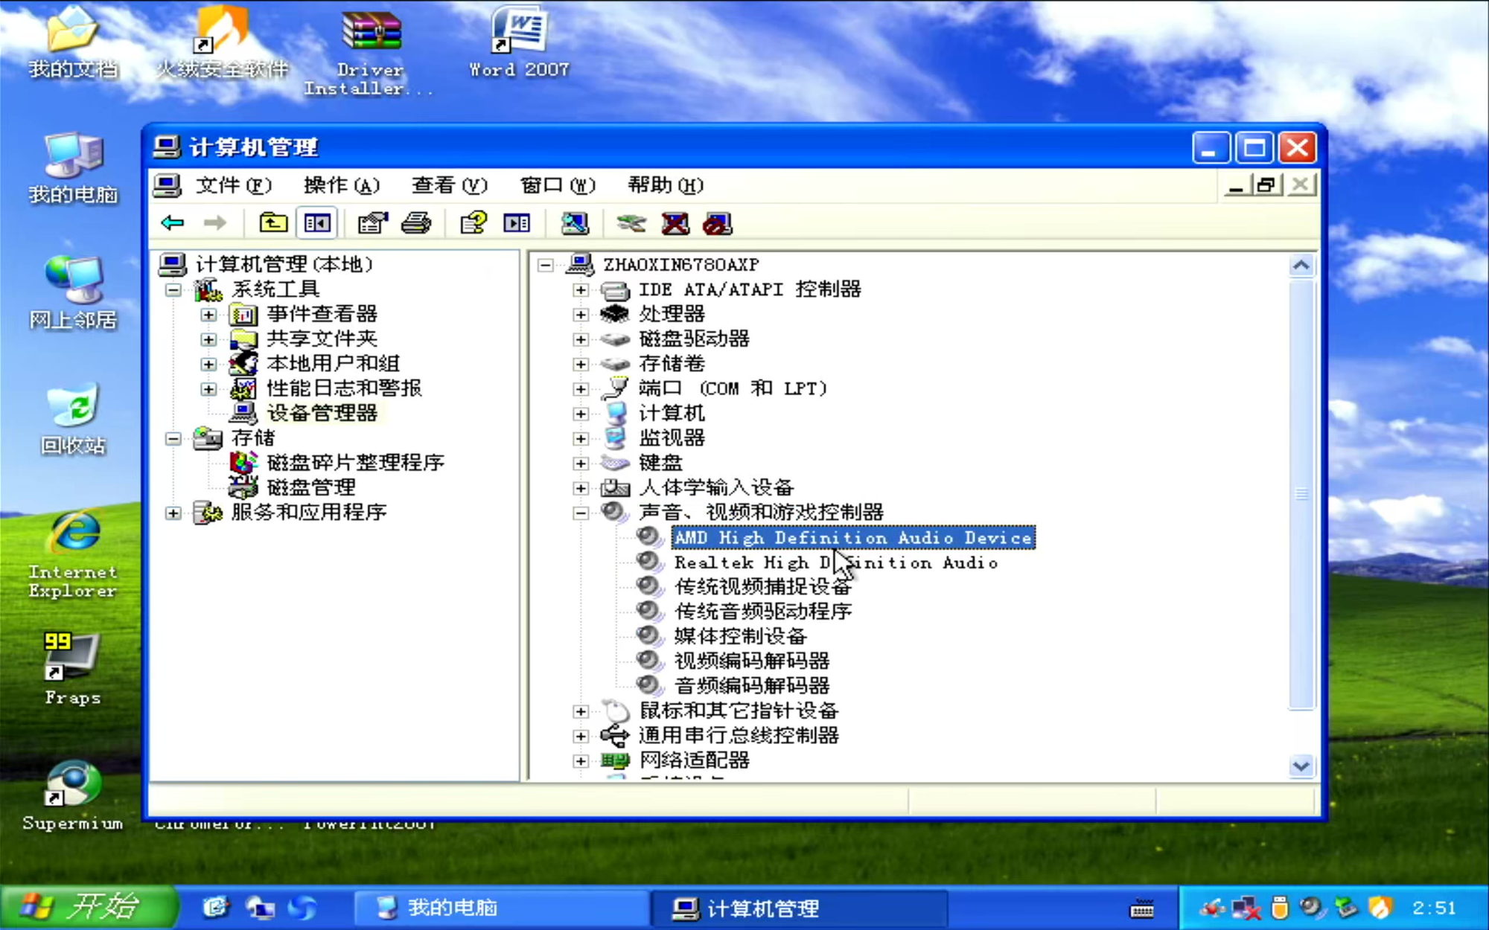Click the Up one level folder icon
The image size is (1489, 930).
tap(273, 222)
